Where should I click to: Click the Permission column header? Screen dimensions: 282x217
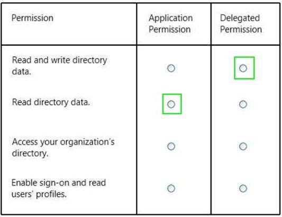[x=32, y=18]
